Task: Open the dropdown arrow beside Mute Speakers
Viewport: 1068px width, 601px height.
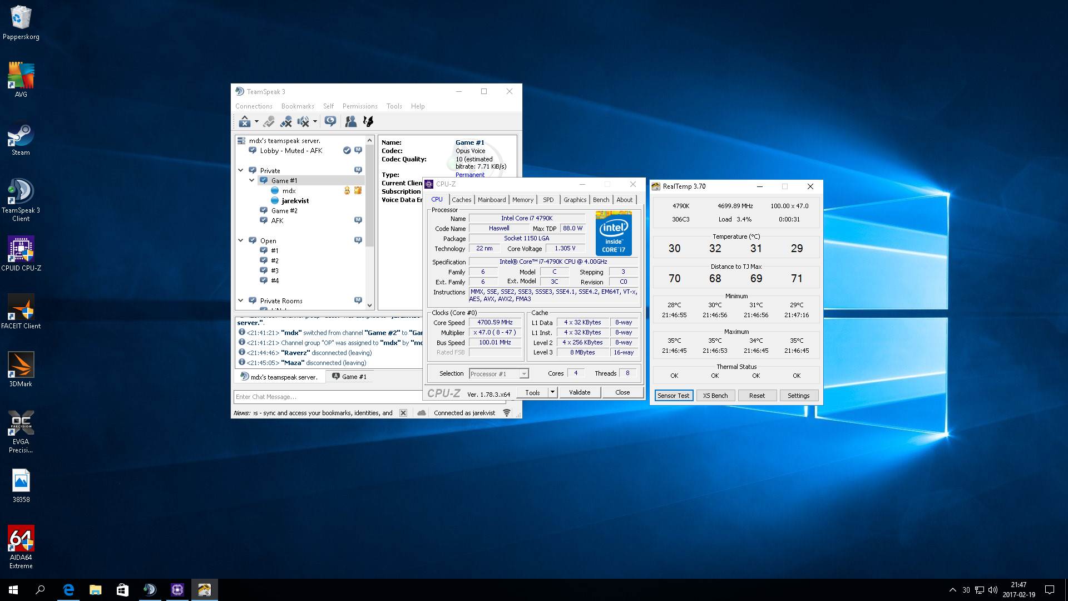Action: [x=315, y=121]
